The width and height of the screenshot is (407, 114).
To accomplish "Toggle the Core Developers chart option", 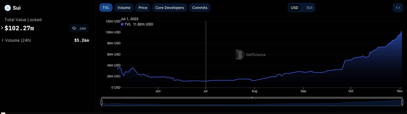I will (x=170, y=8).
